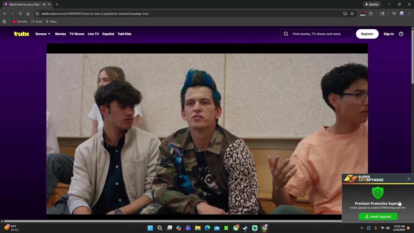Click the tubitv.com URL in address bar
Viewport: 414px width, 233px height.
(x=95, y=14)
